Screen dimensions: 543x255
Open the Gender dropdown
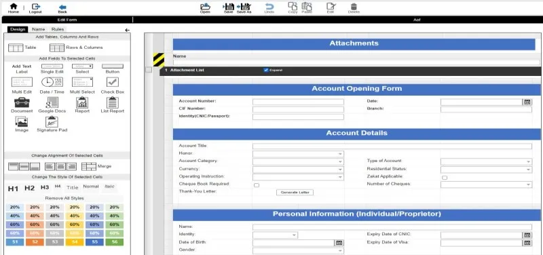(x=298, y=250)
